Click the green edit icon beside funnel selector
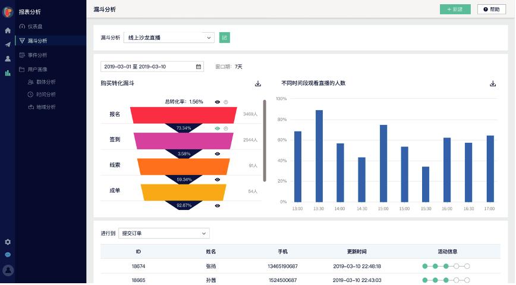Viewport: 516px width, 285px height. click(225, 37)
